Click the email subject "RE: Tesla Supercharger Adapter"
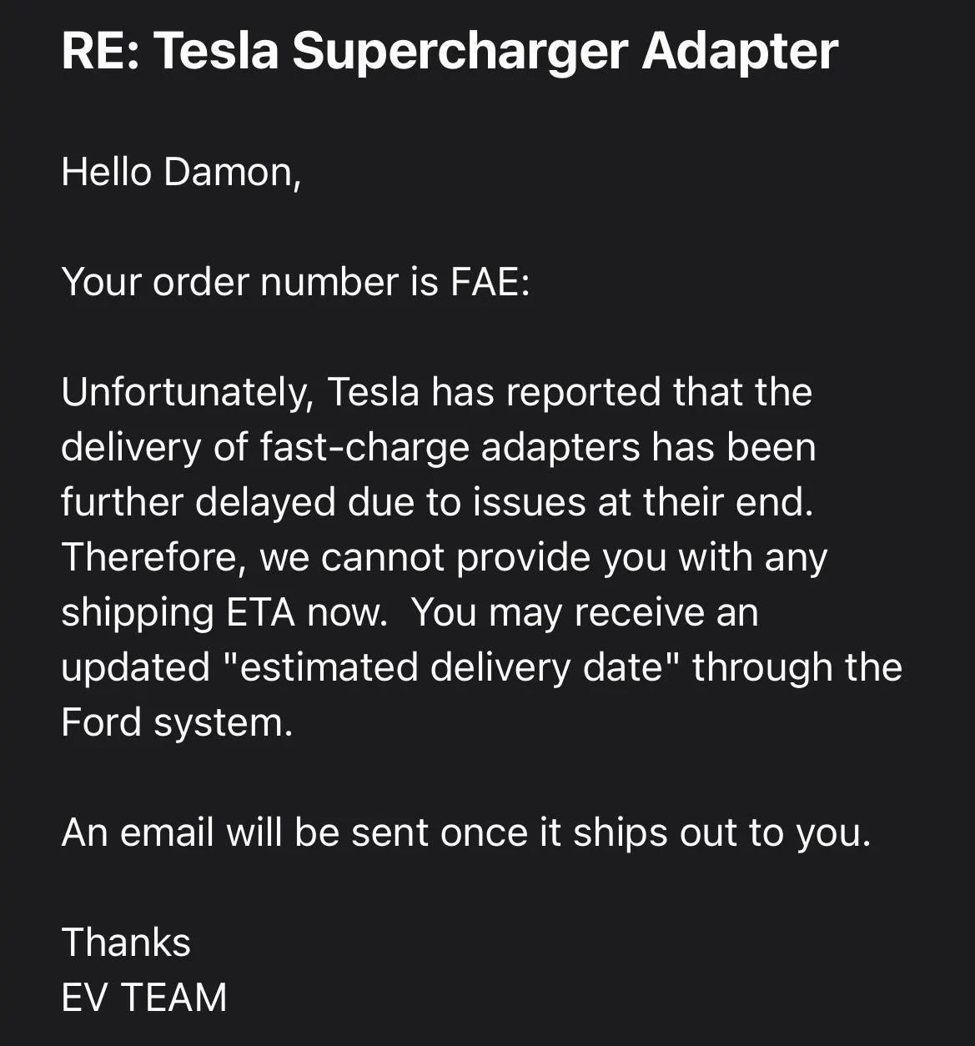Image resolution: width=975 pixels, height=1046 pixels. pyautogui.click(x=450, y=50)
